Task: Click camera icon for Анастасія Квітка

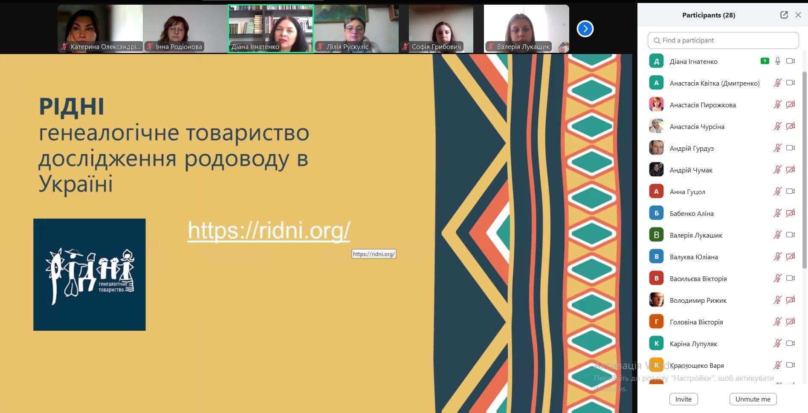Action: click(791, 83)
